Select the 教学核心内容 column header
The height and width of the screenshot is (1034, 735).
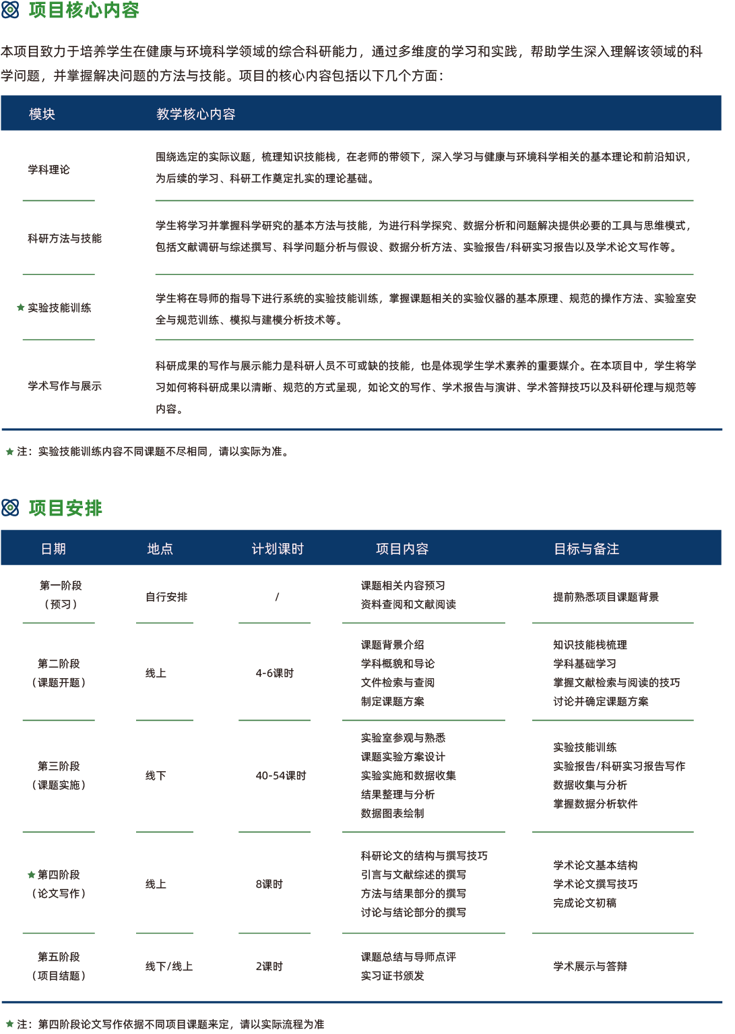pyautogui.click(x=195, y=114)
